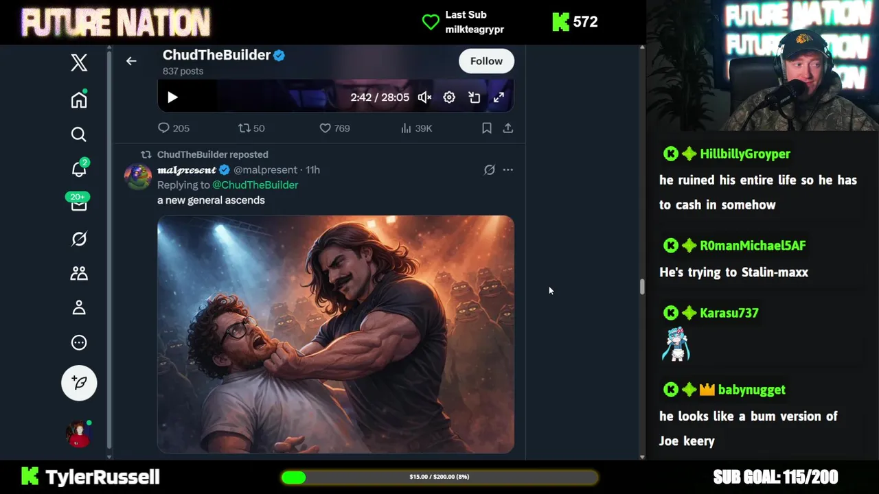Follow ChudTheBuilder
This screenshot has height=494, width=879.
point(486,61)
